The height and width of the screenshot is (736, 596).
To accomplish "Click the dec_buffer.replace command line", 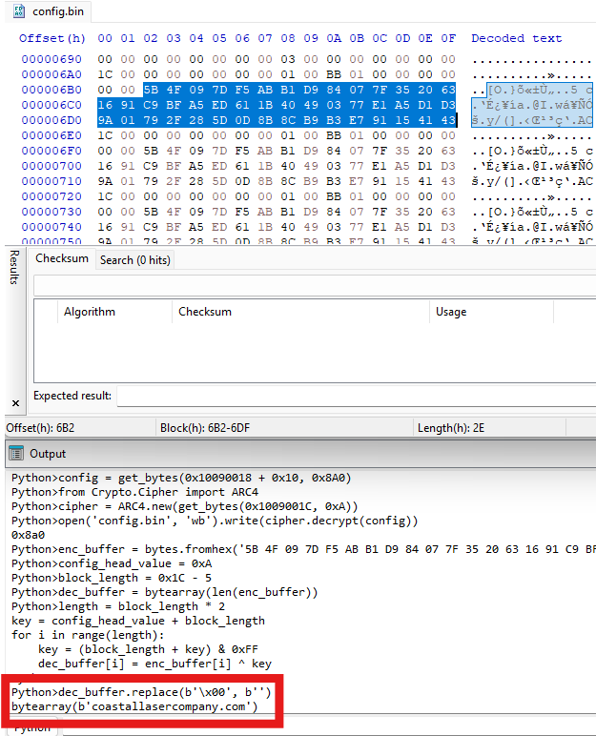I will click(141, 692).
